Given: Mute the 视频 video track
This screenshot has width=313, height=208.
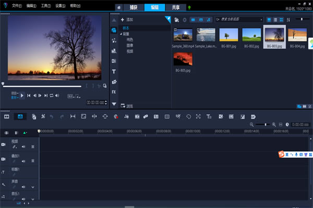Looking at the screenshot, I should [x=23, y=147].
